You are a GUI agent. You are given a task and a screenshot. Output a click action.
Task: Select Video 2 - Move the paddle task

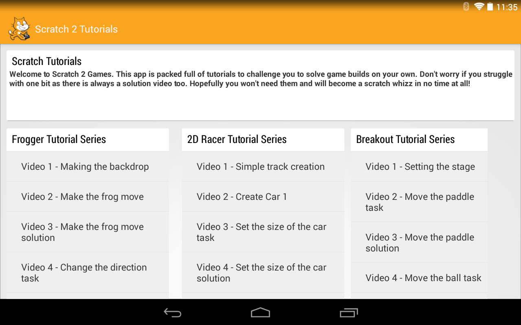coord(419,202)
